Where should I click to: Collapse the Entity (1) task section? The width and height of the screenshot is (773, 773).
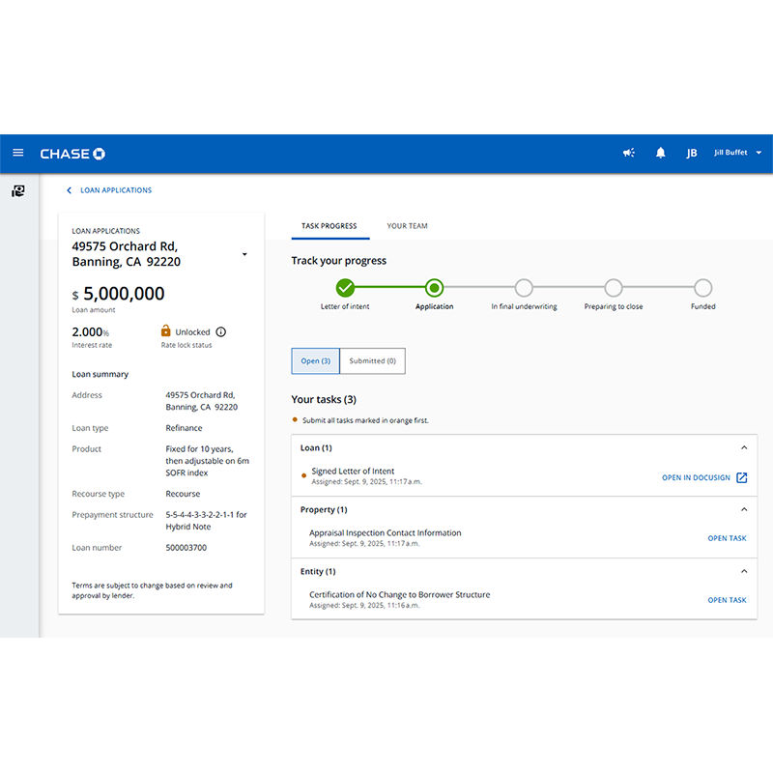click(x=743, y=571)
